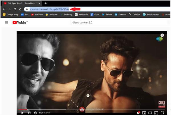The height and width of the screenshot is (115, 171).
Task: Click the browser forward arrow
Action: (x=10, y=9)
